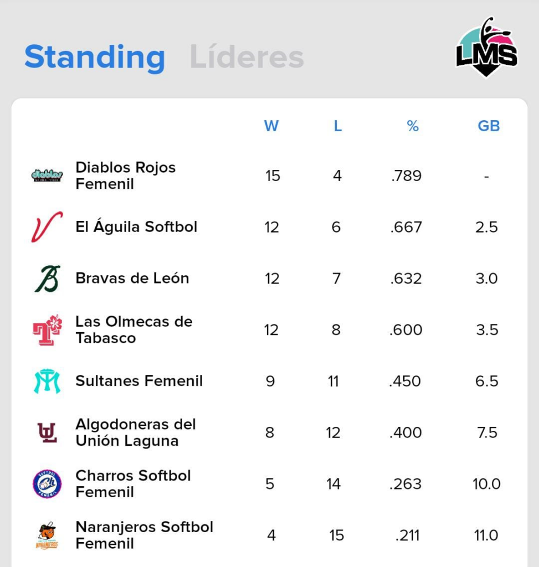Screen dimensions: 539x567
Task: Click the L column header
Action: point(337,126)
